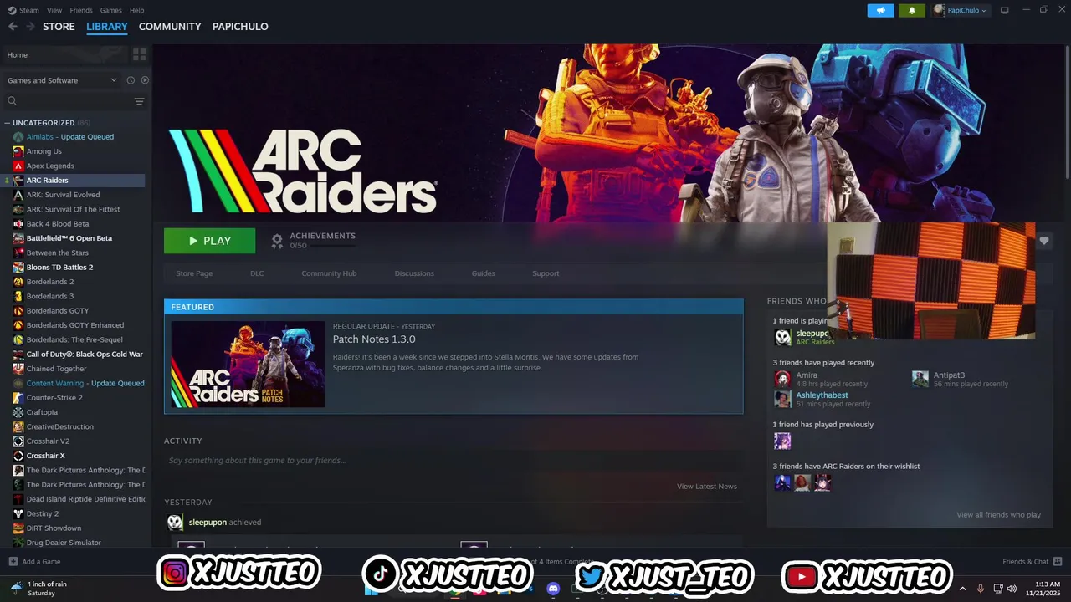The width and height of the screenshot is (1071, 602).
Task: Open Patch Notes 1.3.0 thumbnail
Action: 248,365
